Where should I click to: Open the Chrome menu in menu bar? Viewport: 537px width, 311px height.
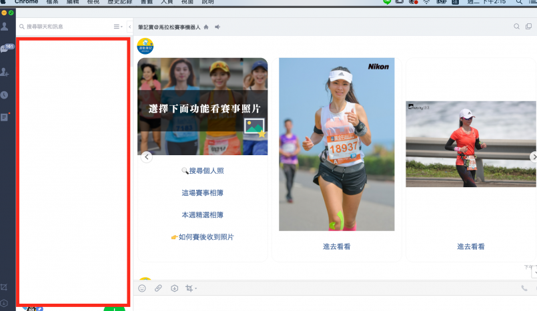(x=27, y=2)
